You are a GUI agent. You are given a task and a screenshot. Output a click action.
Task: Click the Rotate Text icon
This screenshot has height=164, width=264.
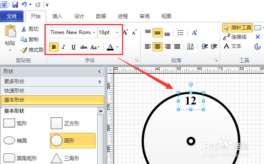coord(194,33)
